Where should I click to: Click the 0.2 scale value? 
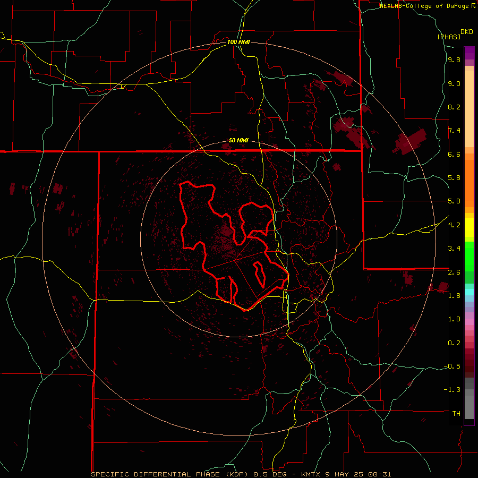click(x=454, y=343)
